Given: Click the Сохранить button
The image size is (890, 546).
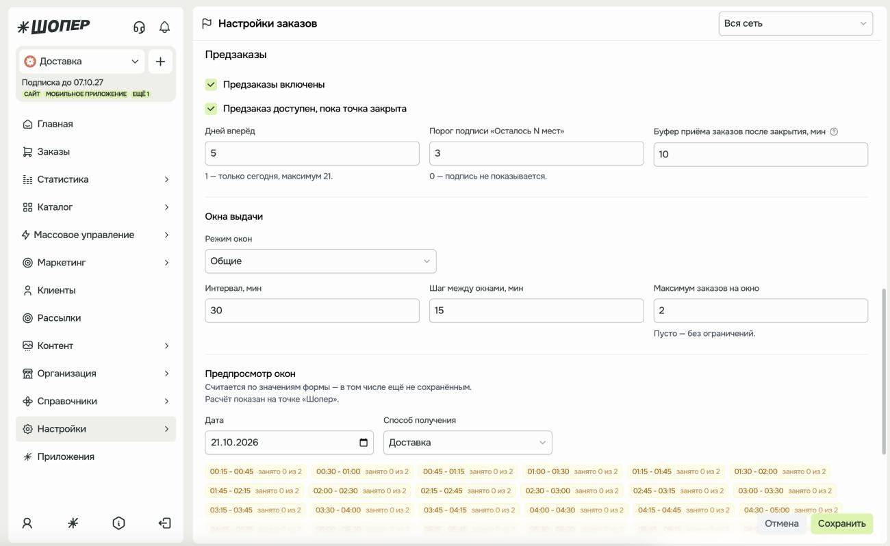Looking at the screenshot, I should (x=841, y=524).
